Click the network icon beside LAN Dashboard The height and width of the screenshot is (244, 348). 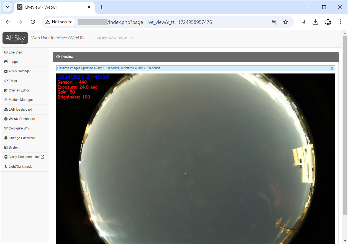pos(6,110)
